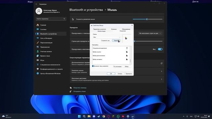Click the По умолчанию button
This screenshot has height=119, width=212.
117,66
